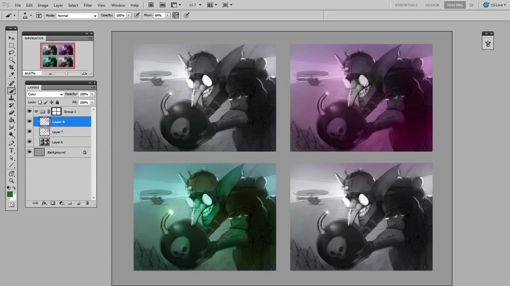Toggle lock all
The height and width of the screenshot is (286, 510).
click(x=57, y=102)
